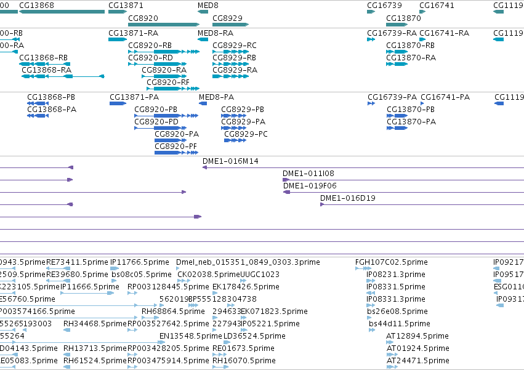Open BAC clone DME1-016M14
This screenshot has width=524, height=370.
(363, 168)
